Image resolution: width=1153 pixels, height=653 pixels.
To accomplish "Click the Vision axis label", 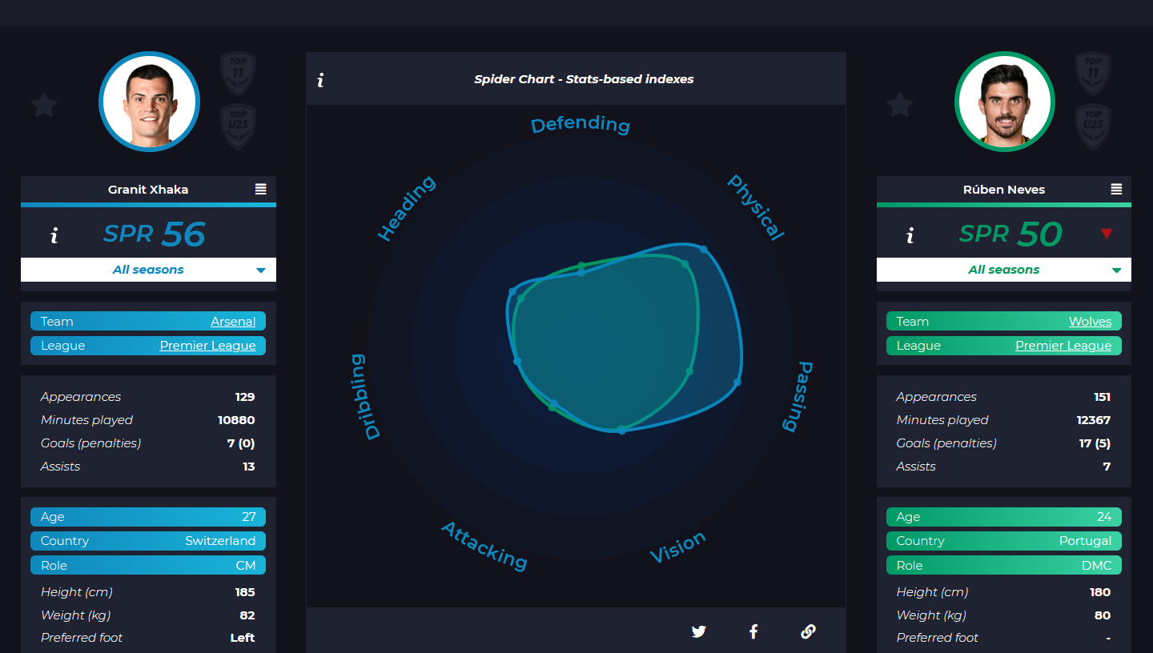I will (677, 547).
